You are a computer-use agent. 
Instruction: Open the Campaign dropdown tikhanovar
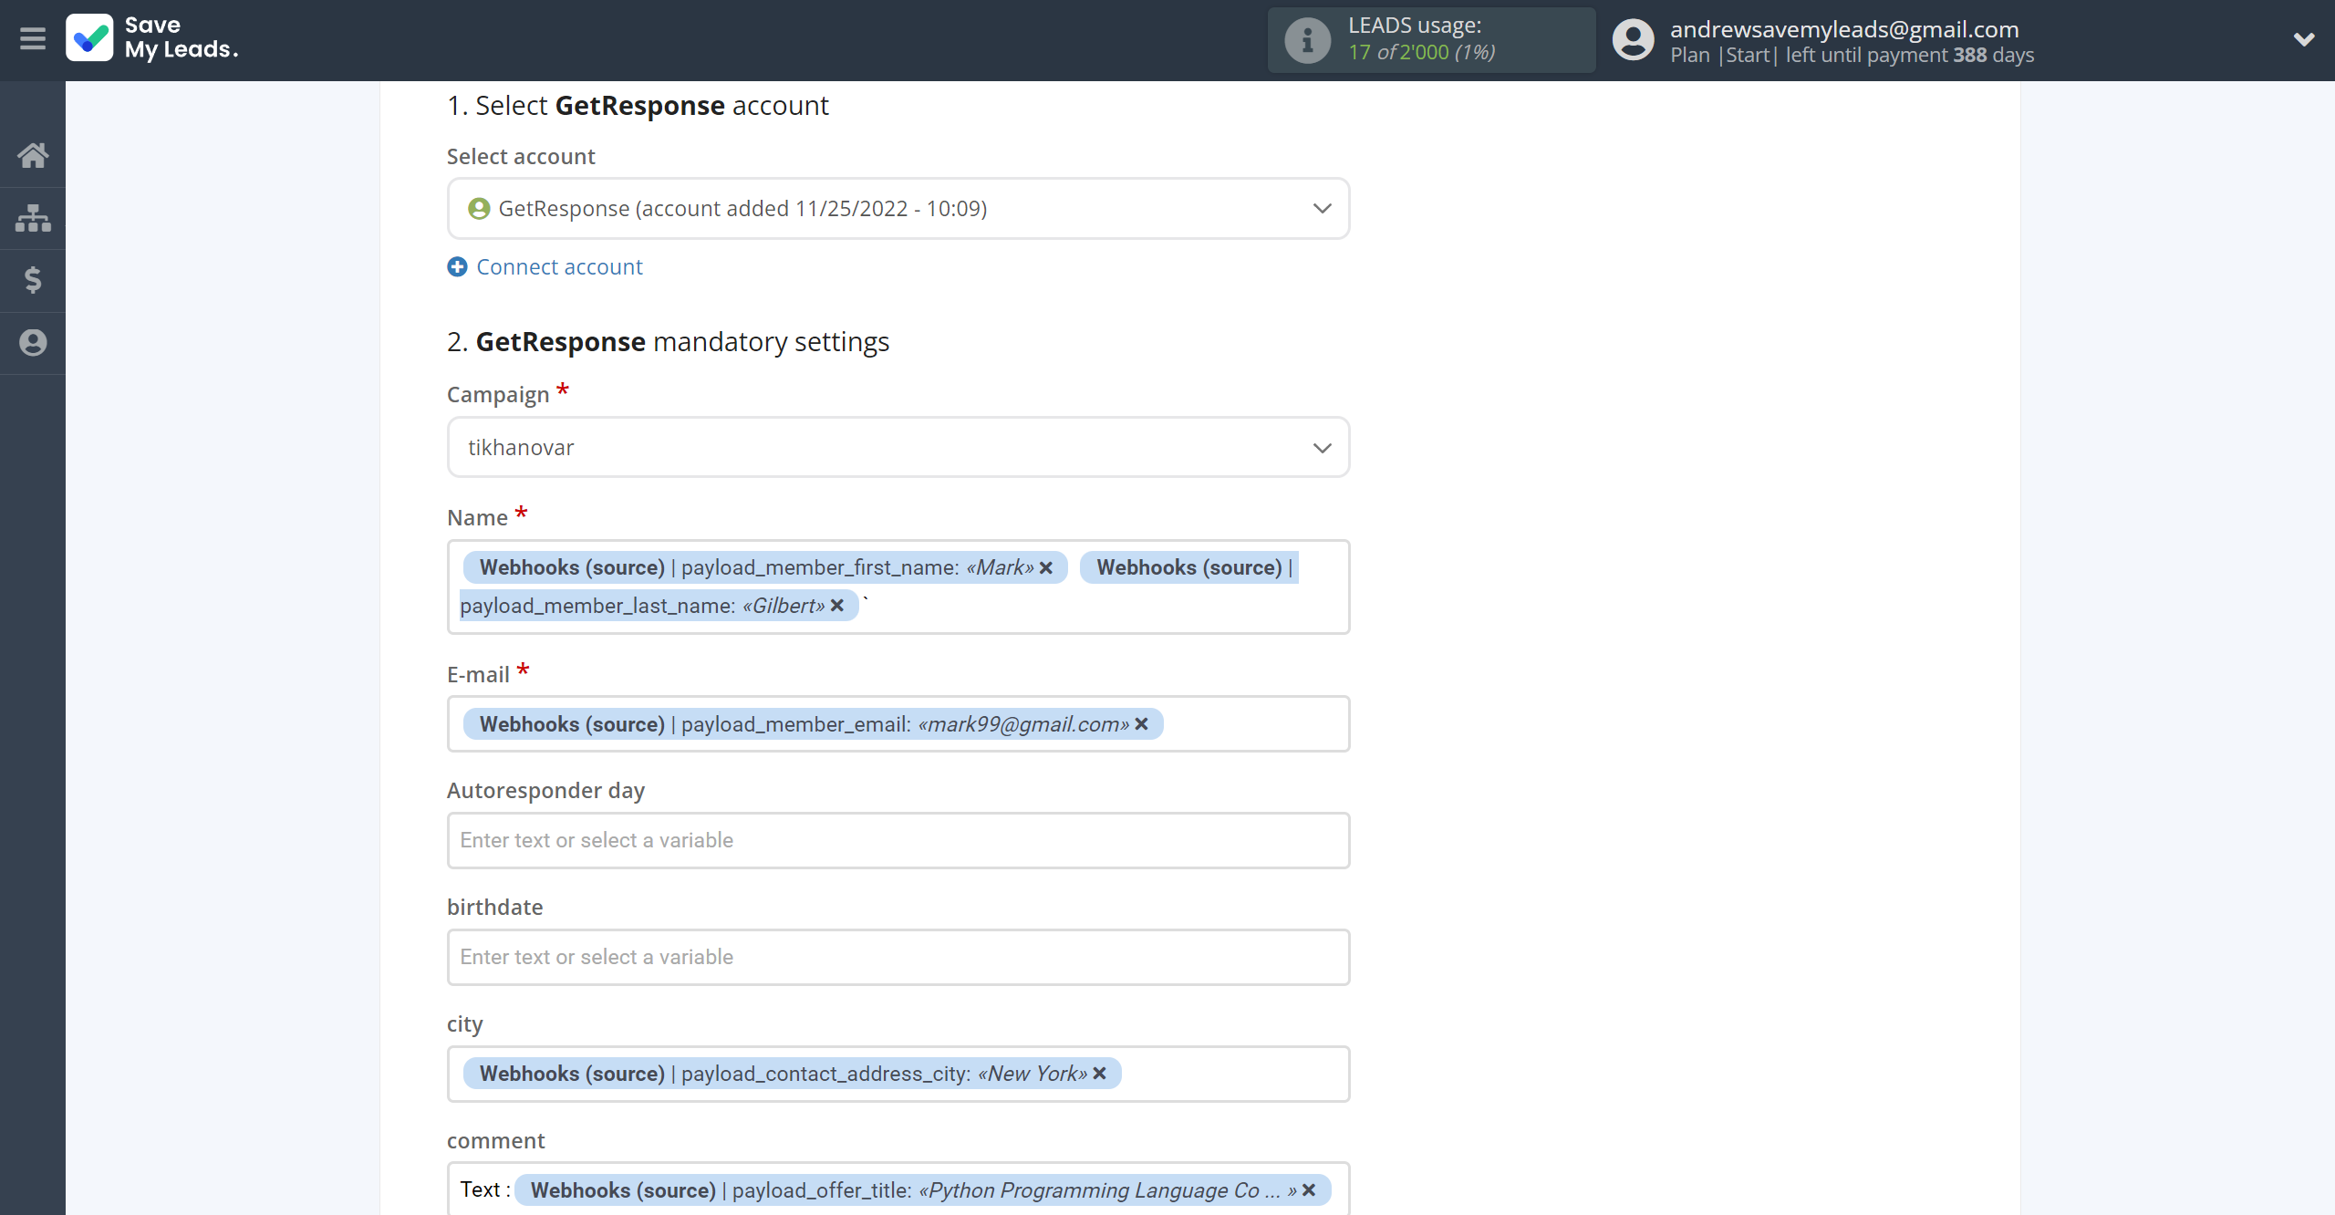point(898,448)
